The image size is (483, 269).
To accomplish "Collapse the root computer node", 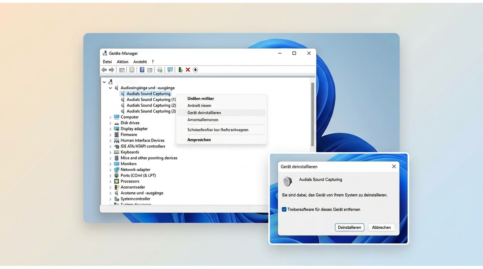I will 104,82.
